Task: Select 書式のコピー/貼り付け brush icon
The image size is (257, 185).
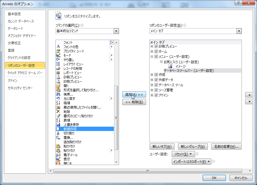Action: coord(58,116)
